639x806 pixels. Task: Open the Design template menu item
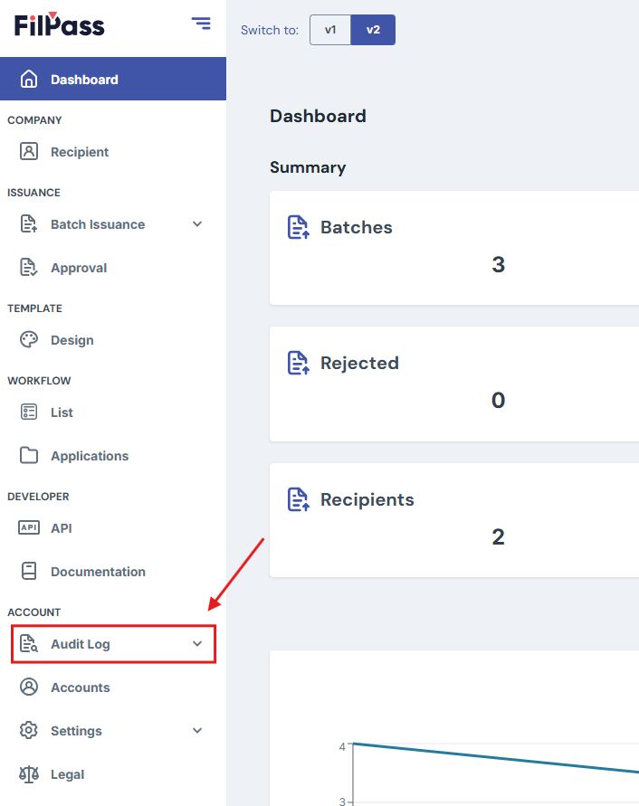tap(113, 340)
